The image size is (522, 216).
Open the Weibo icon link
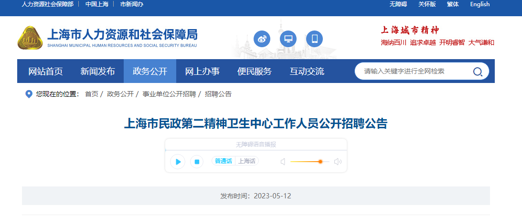click(x=262, y=39)
